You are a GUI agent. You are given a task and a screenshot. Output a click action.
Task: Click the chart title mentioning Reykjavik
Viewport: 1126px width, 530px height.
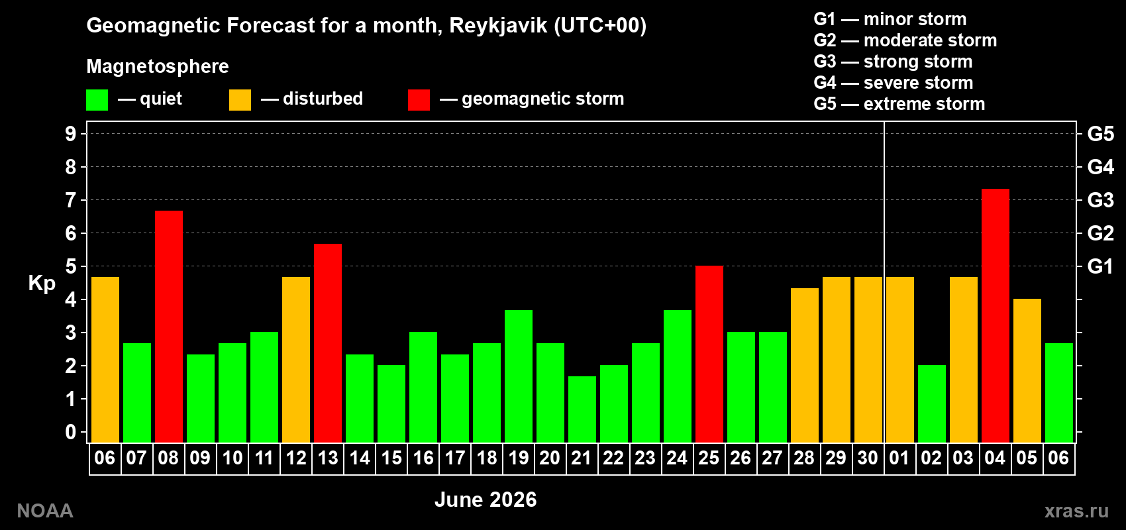point(366,26)
